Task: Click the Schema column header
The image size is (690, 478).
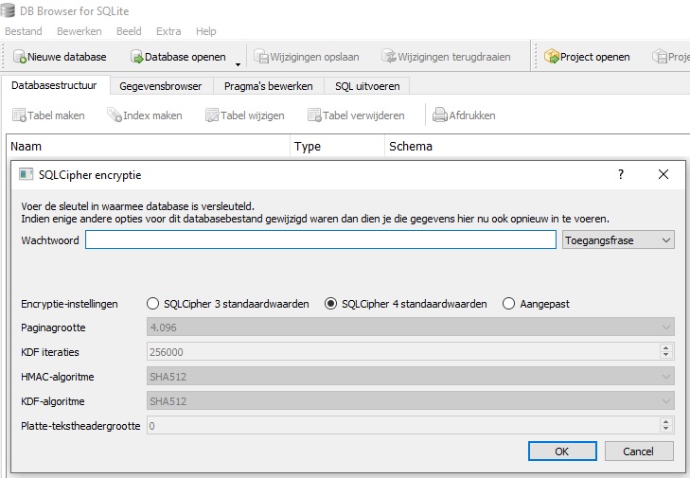Action: 537,146
